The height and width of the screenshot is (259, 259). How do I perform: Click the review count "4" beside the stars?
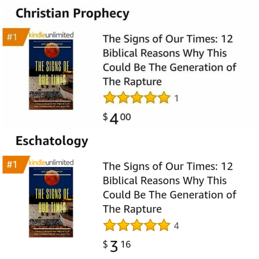(x=176, y=226)
